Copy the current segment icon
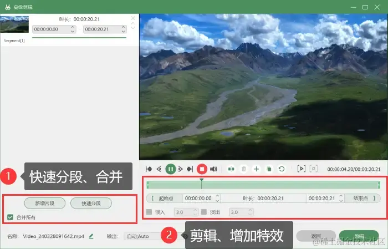This screenshot has width=388, height=249. [x=269, y=169]
